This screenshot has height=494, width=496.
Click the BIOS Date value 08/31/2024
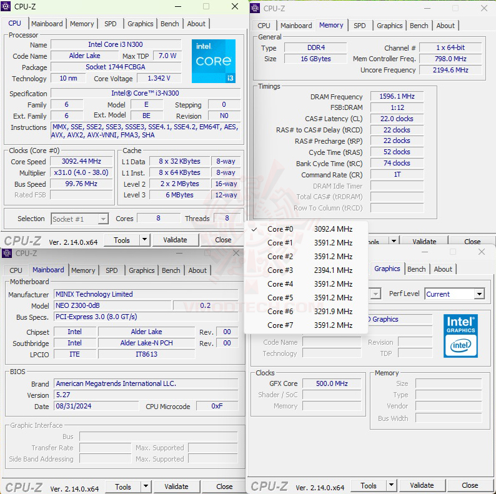pyautogui.click(x=96, y=406)
